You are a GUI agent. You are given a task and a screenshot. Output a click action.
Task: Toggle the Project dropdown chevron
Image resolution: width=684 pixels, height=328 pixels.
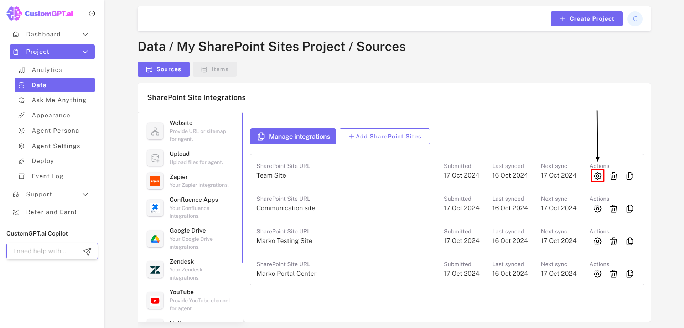click(85, 52)
